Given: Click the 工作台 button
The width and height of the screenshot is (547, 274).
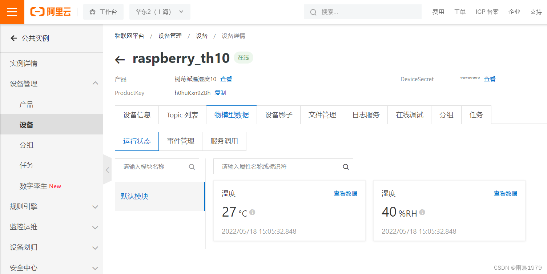Looking at the screenshot, I should (103, 12).
